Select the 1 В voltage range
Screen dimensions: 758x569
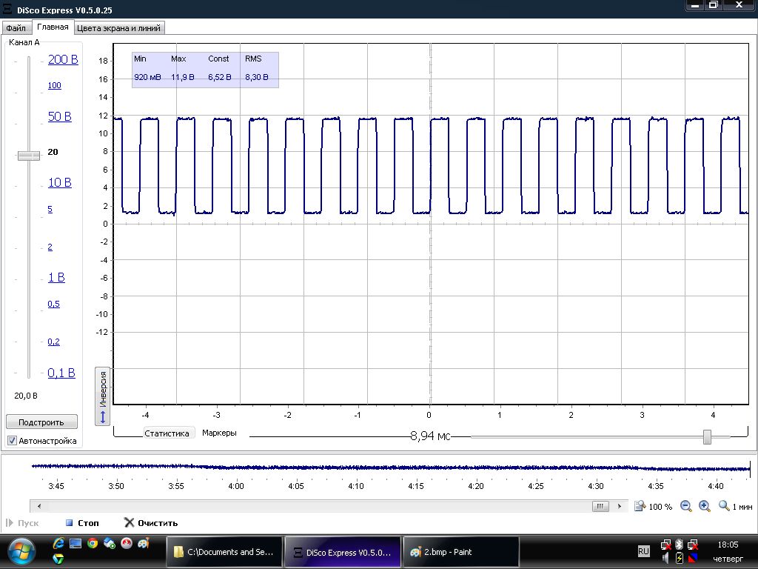[x=56, y=277]
